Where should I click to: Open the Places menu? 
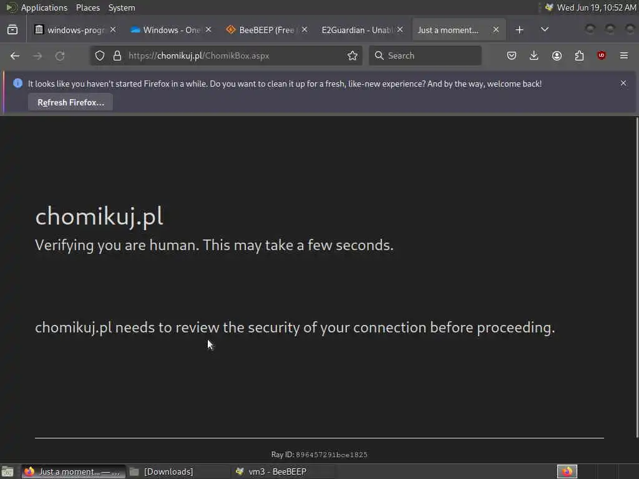[x=87, y=7]
